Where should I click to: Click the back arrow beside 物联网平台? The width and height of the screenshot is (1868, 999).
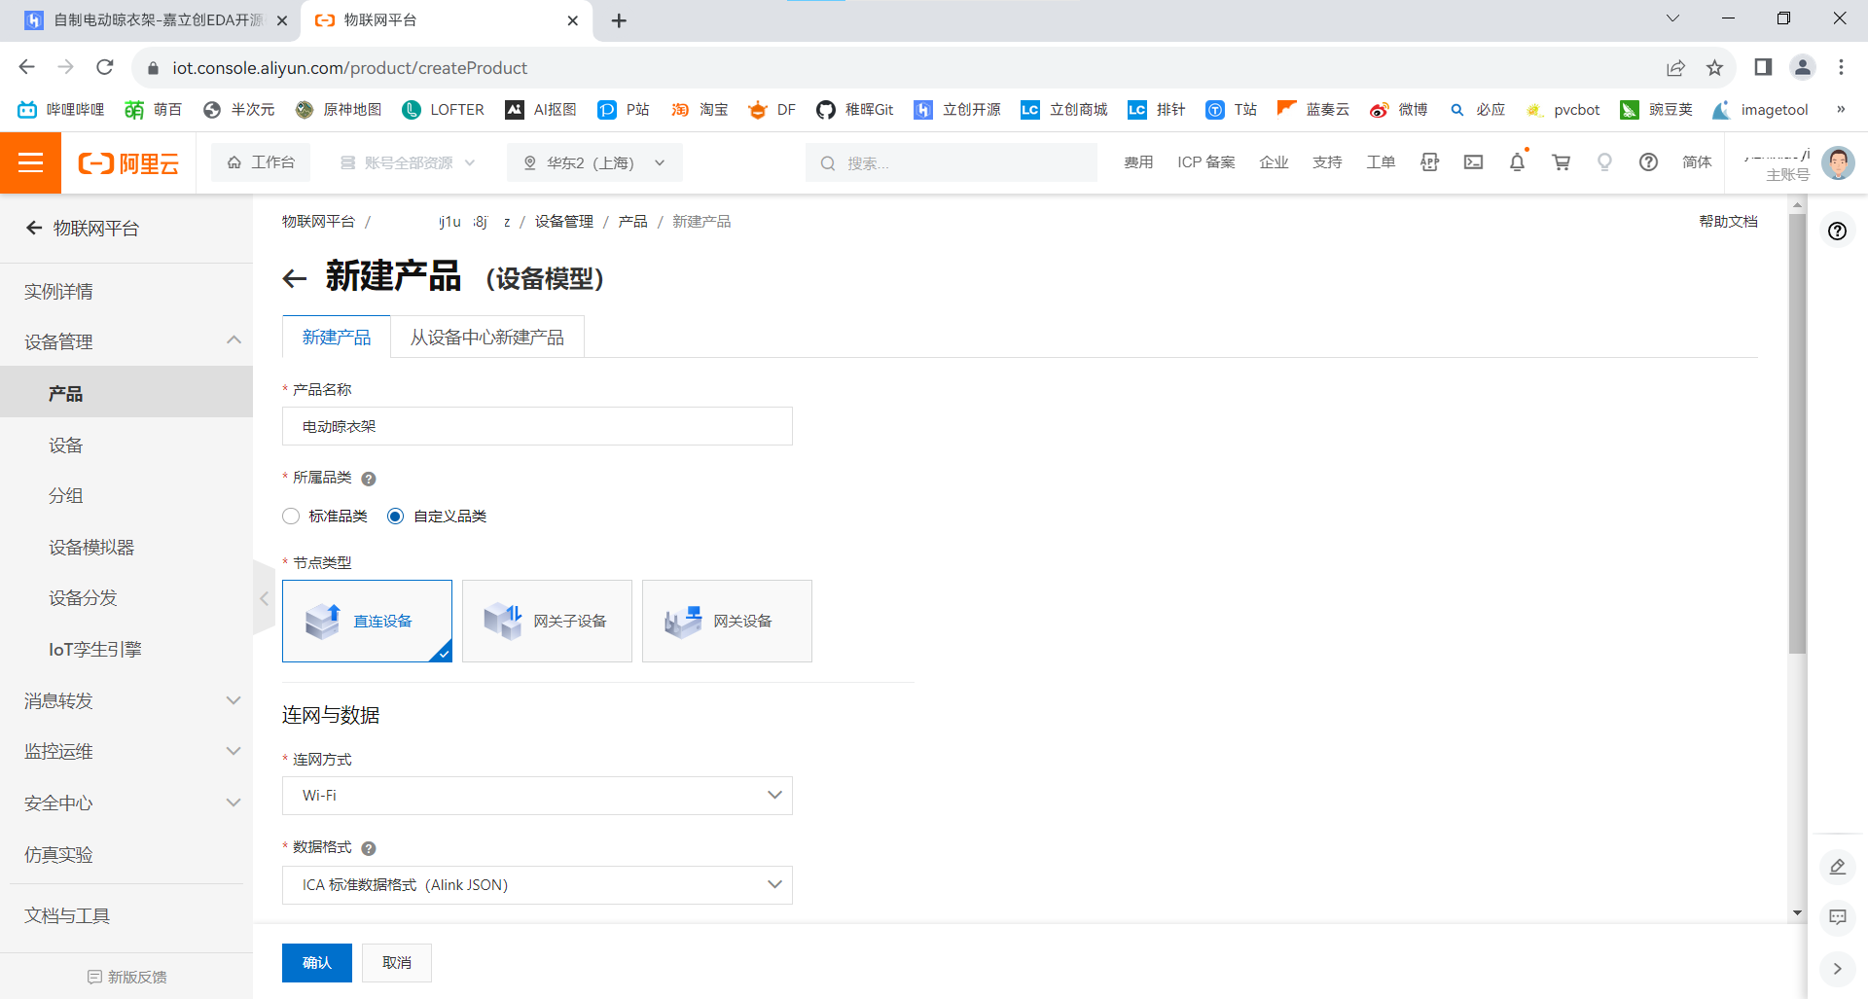[34, 228]
